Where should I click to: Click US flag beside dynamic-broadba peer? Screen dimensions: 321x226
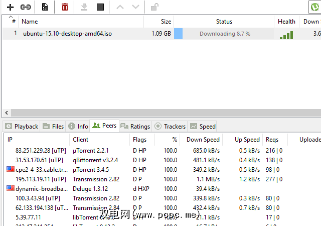click(x=11, y=188)
